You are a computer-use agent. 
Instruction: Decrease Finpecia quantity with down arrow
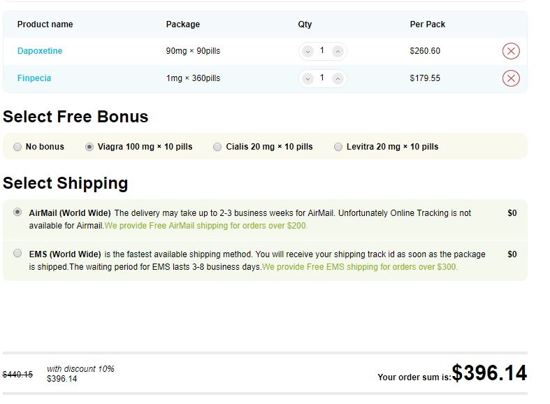[307, 79]
